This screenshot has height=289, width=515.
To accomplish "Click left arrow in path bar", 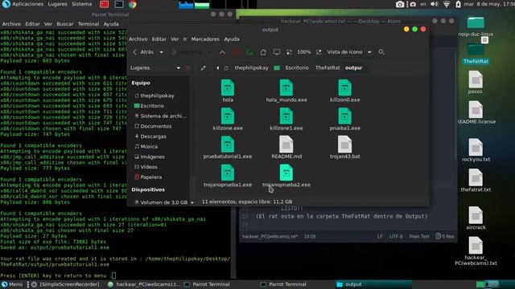I will [x=217, y=67].
